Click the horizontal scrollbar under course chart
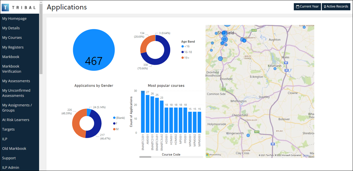 [x=145, y=157]
